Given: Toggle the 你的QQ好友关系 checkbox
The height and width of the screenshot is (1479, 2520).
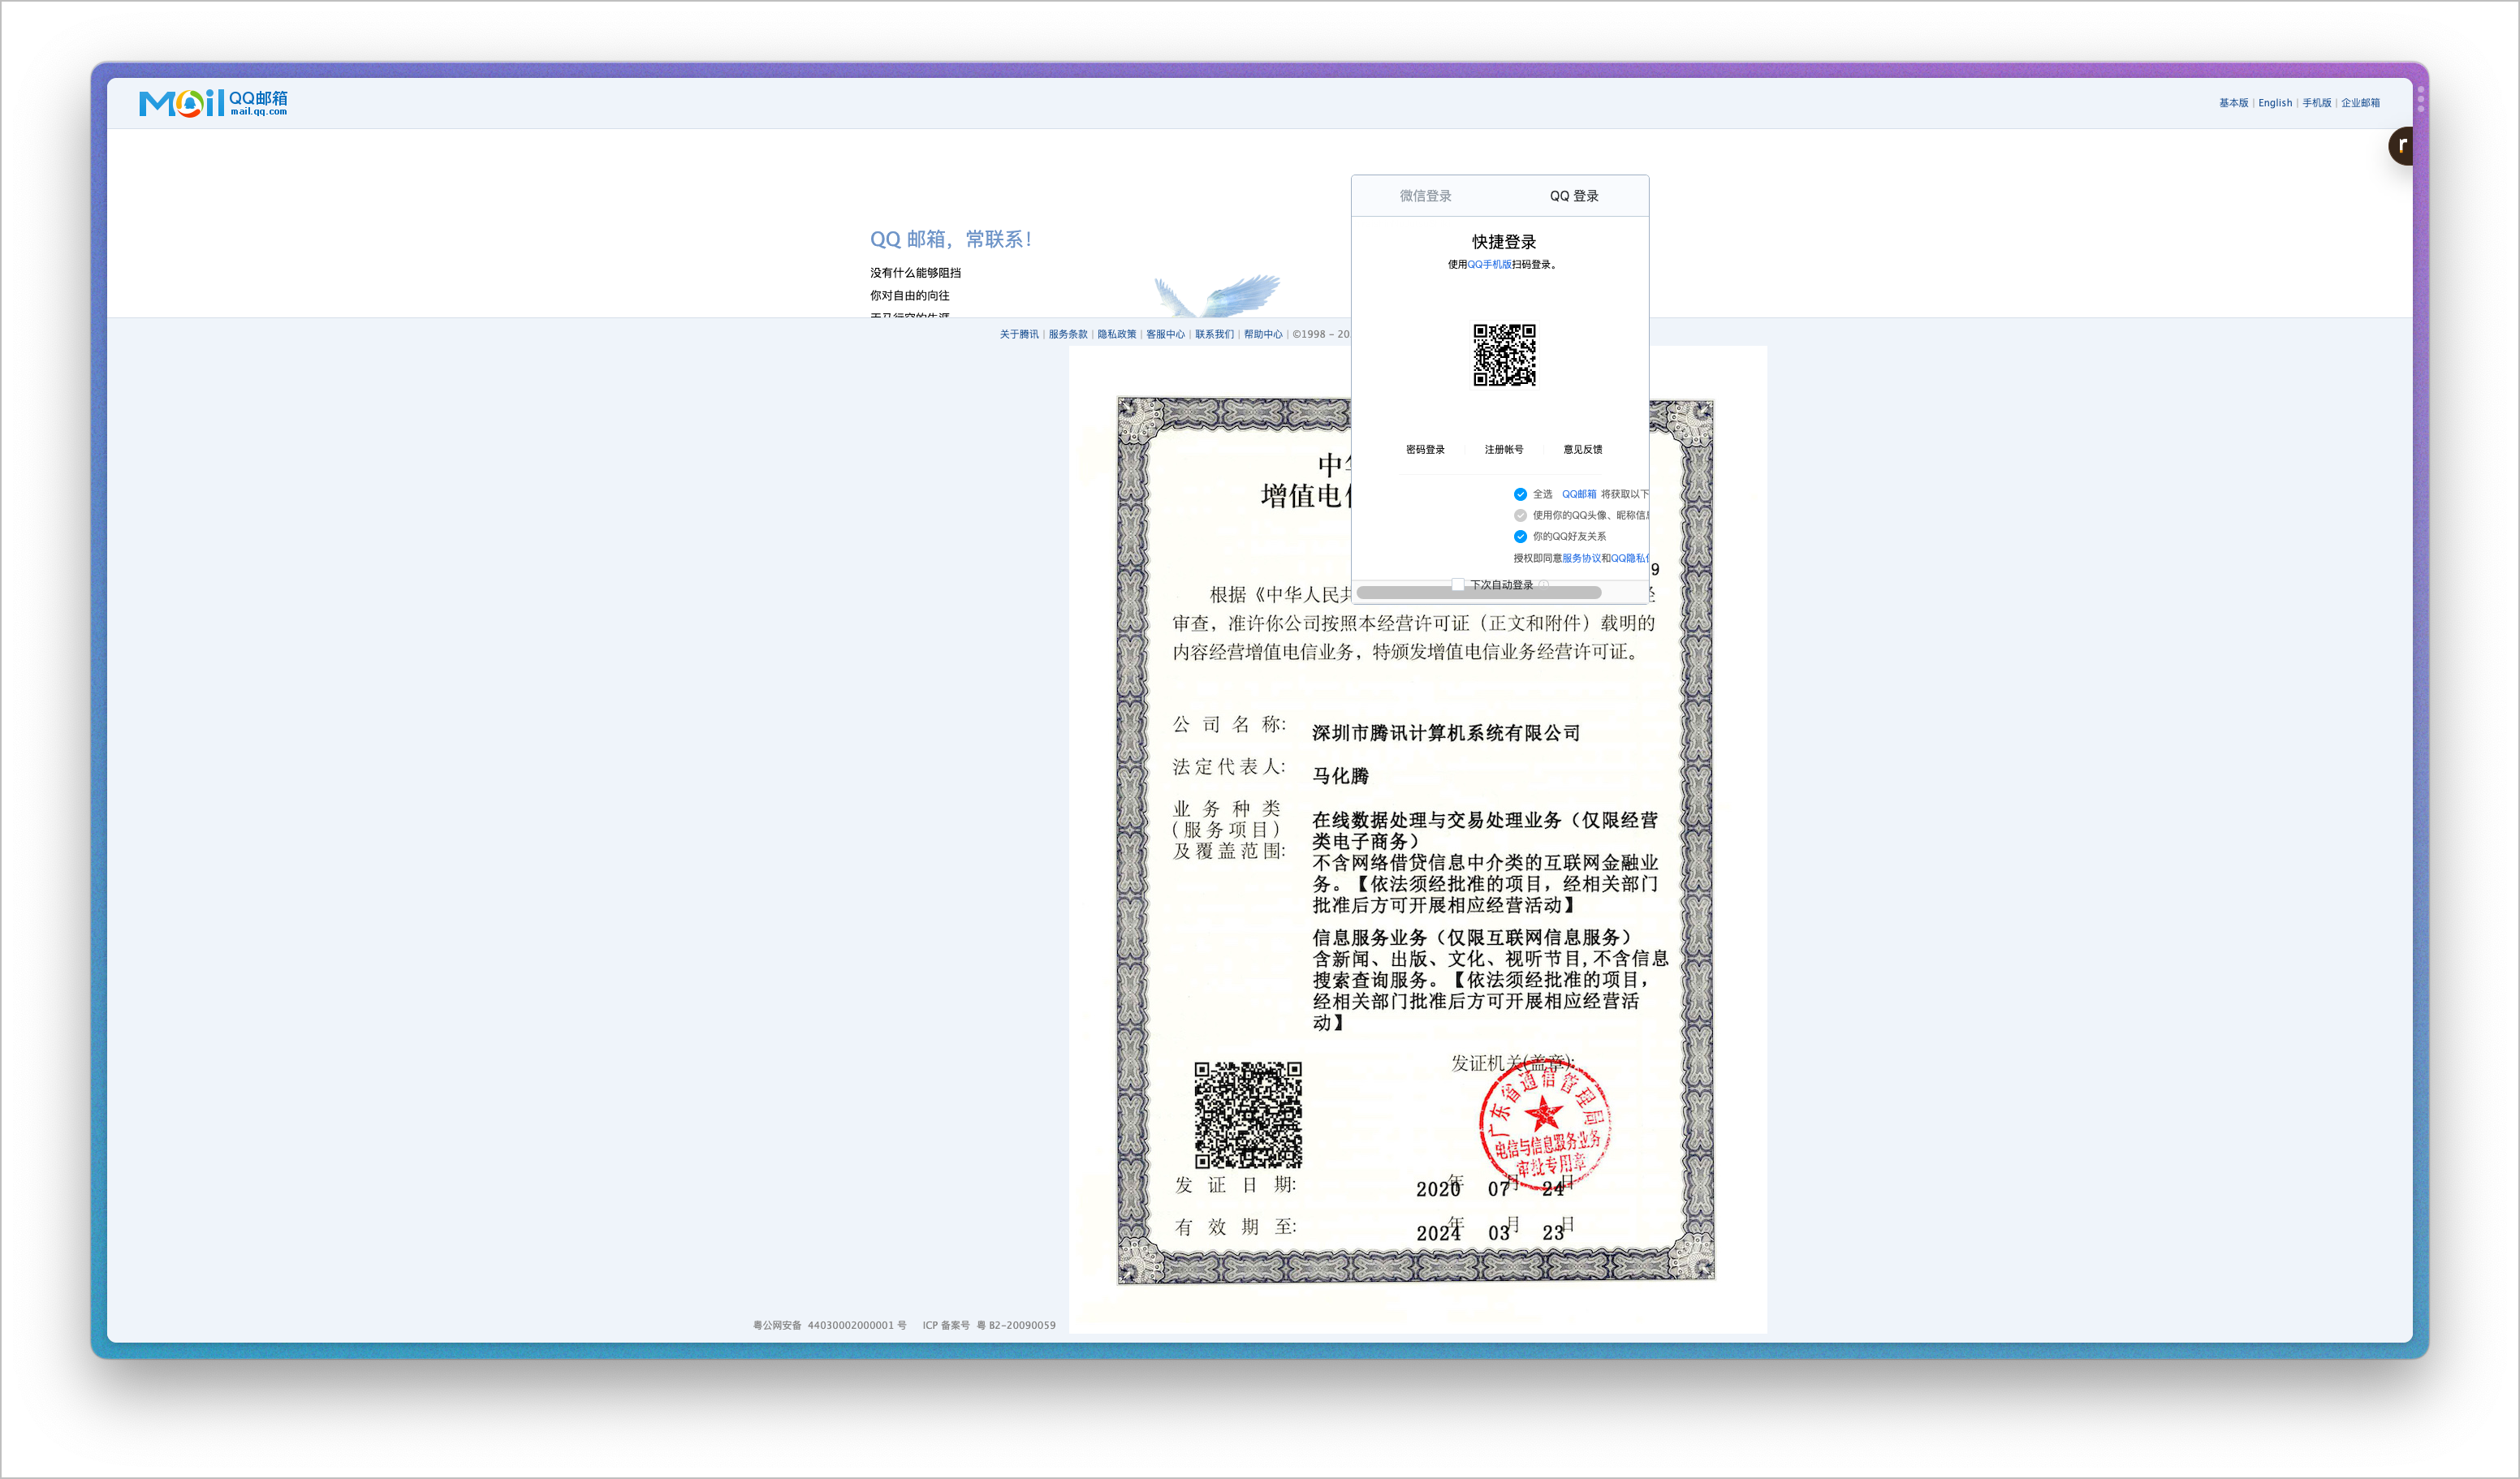Looking at the screenshot, I should [x=1520, y=536].
